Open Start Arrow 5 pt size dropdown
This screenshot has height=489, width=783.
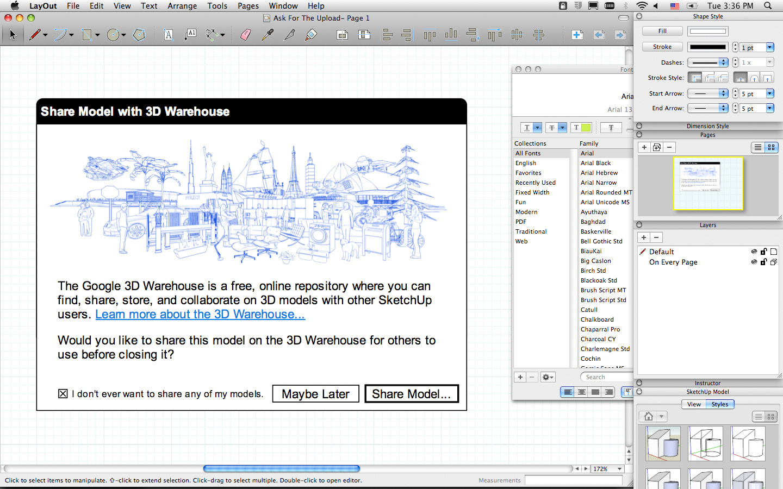coord(770,93)
